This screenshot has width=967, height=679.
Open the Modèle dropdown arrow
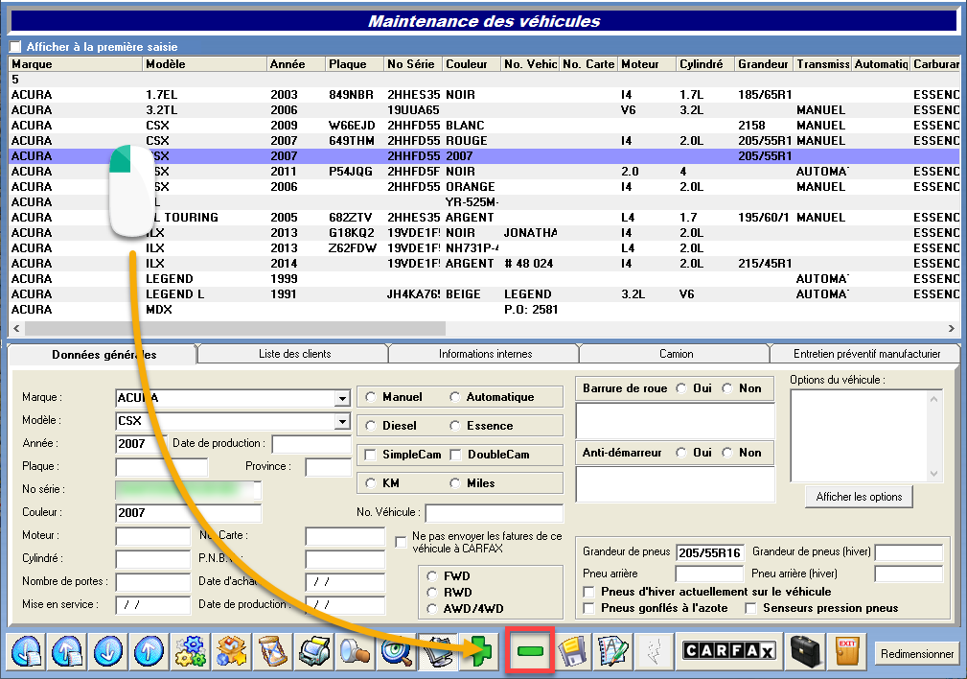[x=342, y=421]
